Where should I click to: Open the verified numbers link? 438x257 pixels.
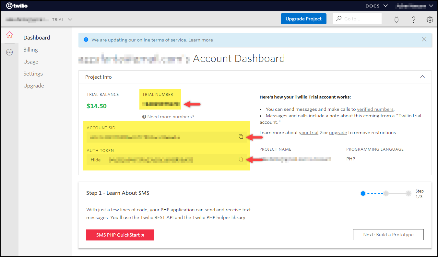375,109
